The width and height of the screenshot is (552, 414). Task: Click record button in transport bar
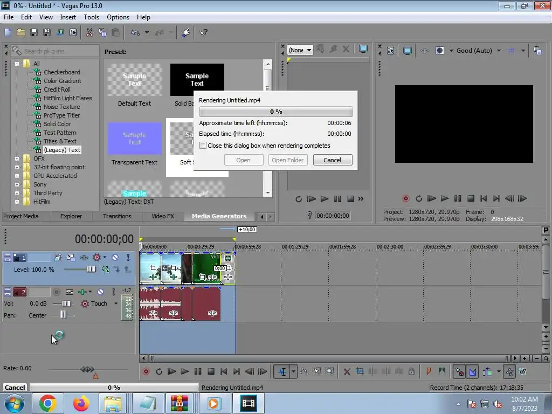coord(146,371)
